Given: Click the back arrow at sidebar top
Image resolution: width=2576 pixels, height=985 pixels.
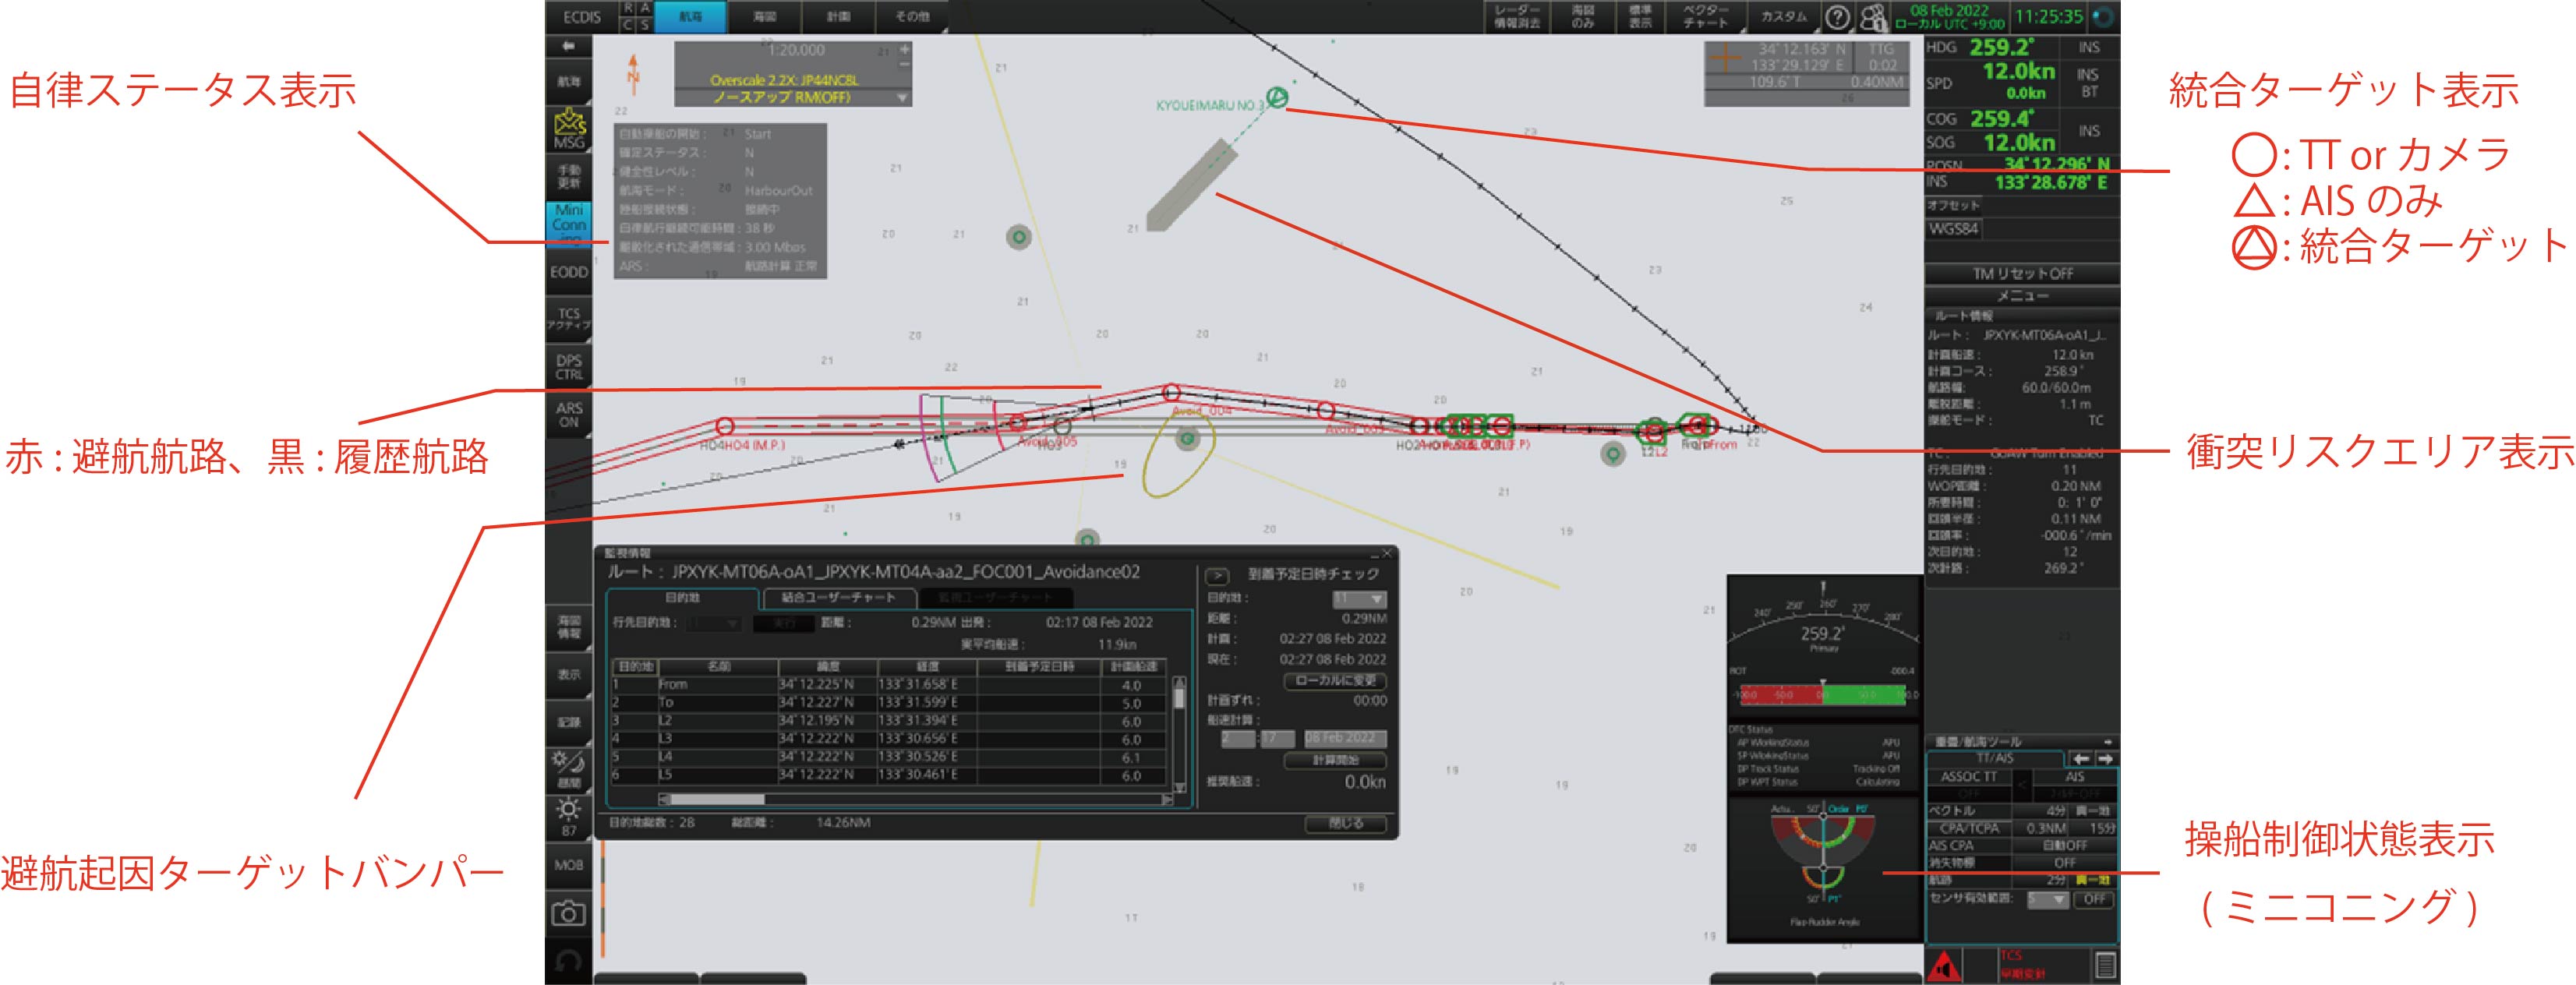Looking at the screenshot, I should (x=568, y=46).
